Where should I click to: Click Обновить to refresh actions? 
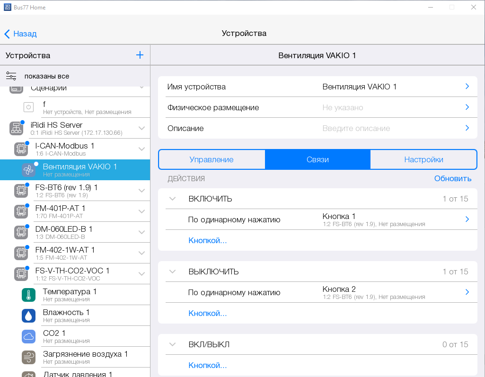click(x=452, y=178)
